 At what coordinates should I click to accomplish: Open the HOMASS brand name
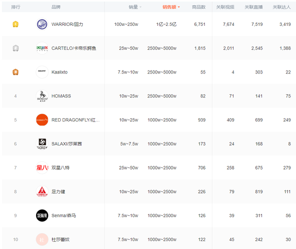click(61, 96)
